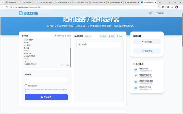Click the 随机分组器 people icon
Viewport: 183px width, 114px height.
pyautogui.click(x=136, y=70)
